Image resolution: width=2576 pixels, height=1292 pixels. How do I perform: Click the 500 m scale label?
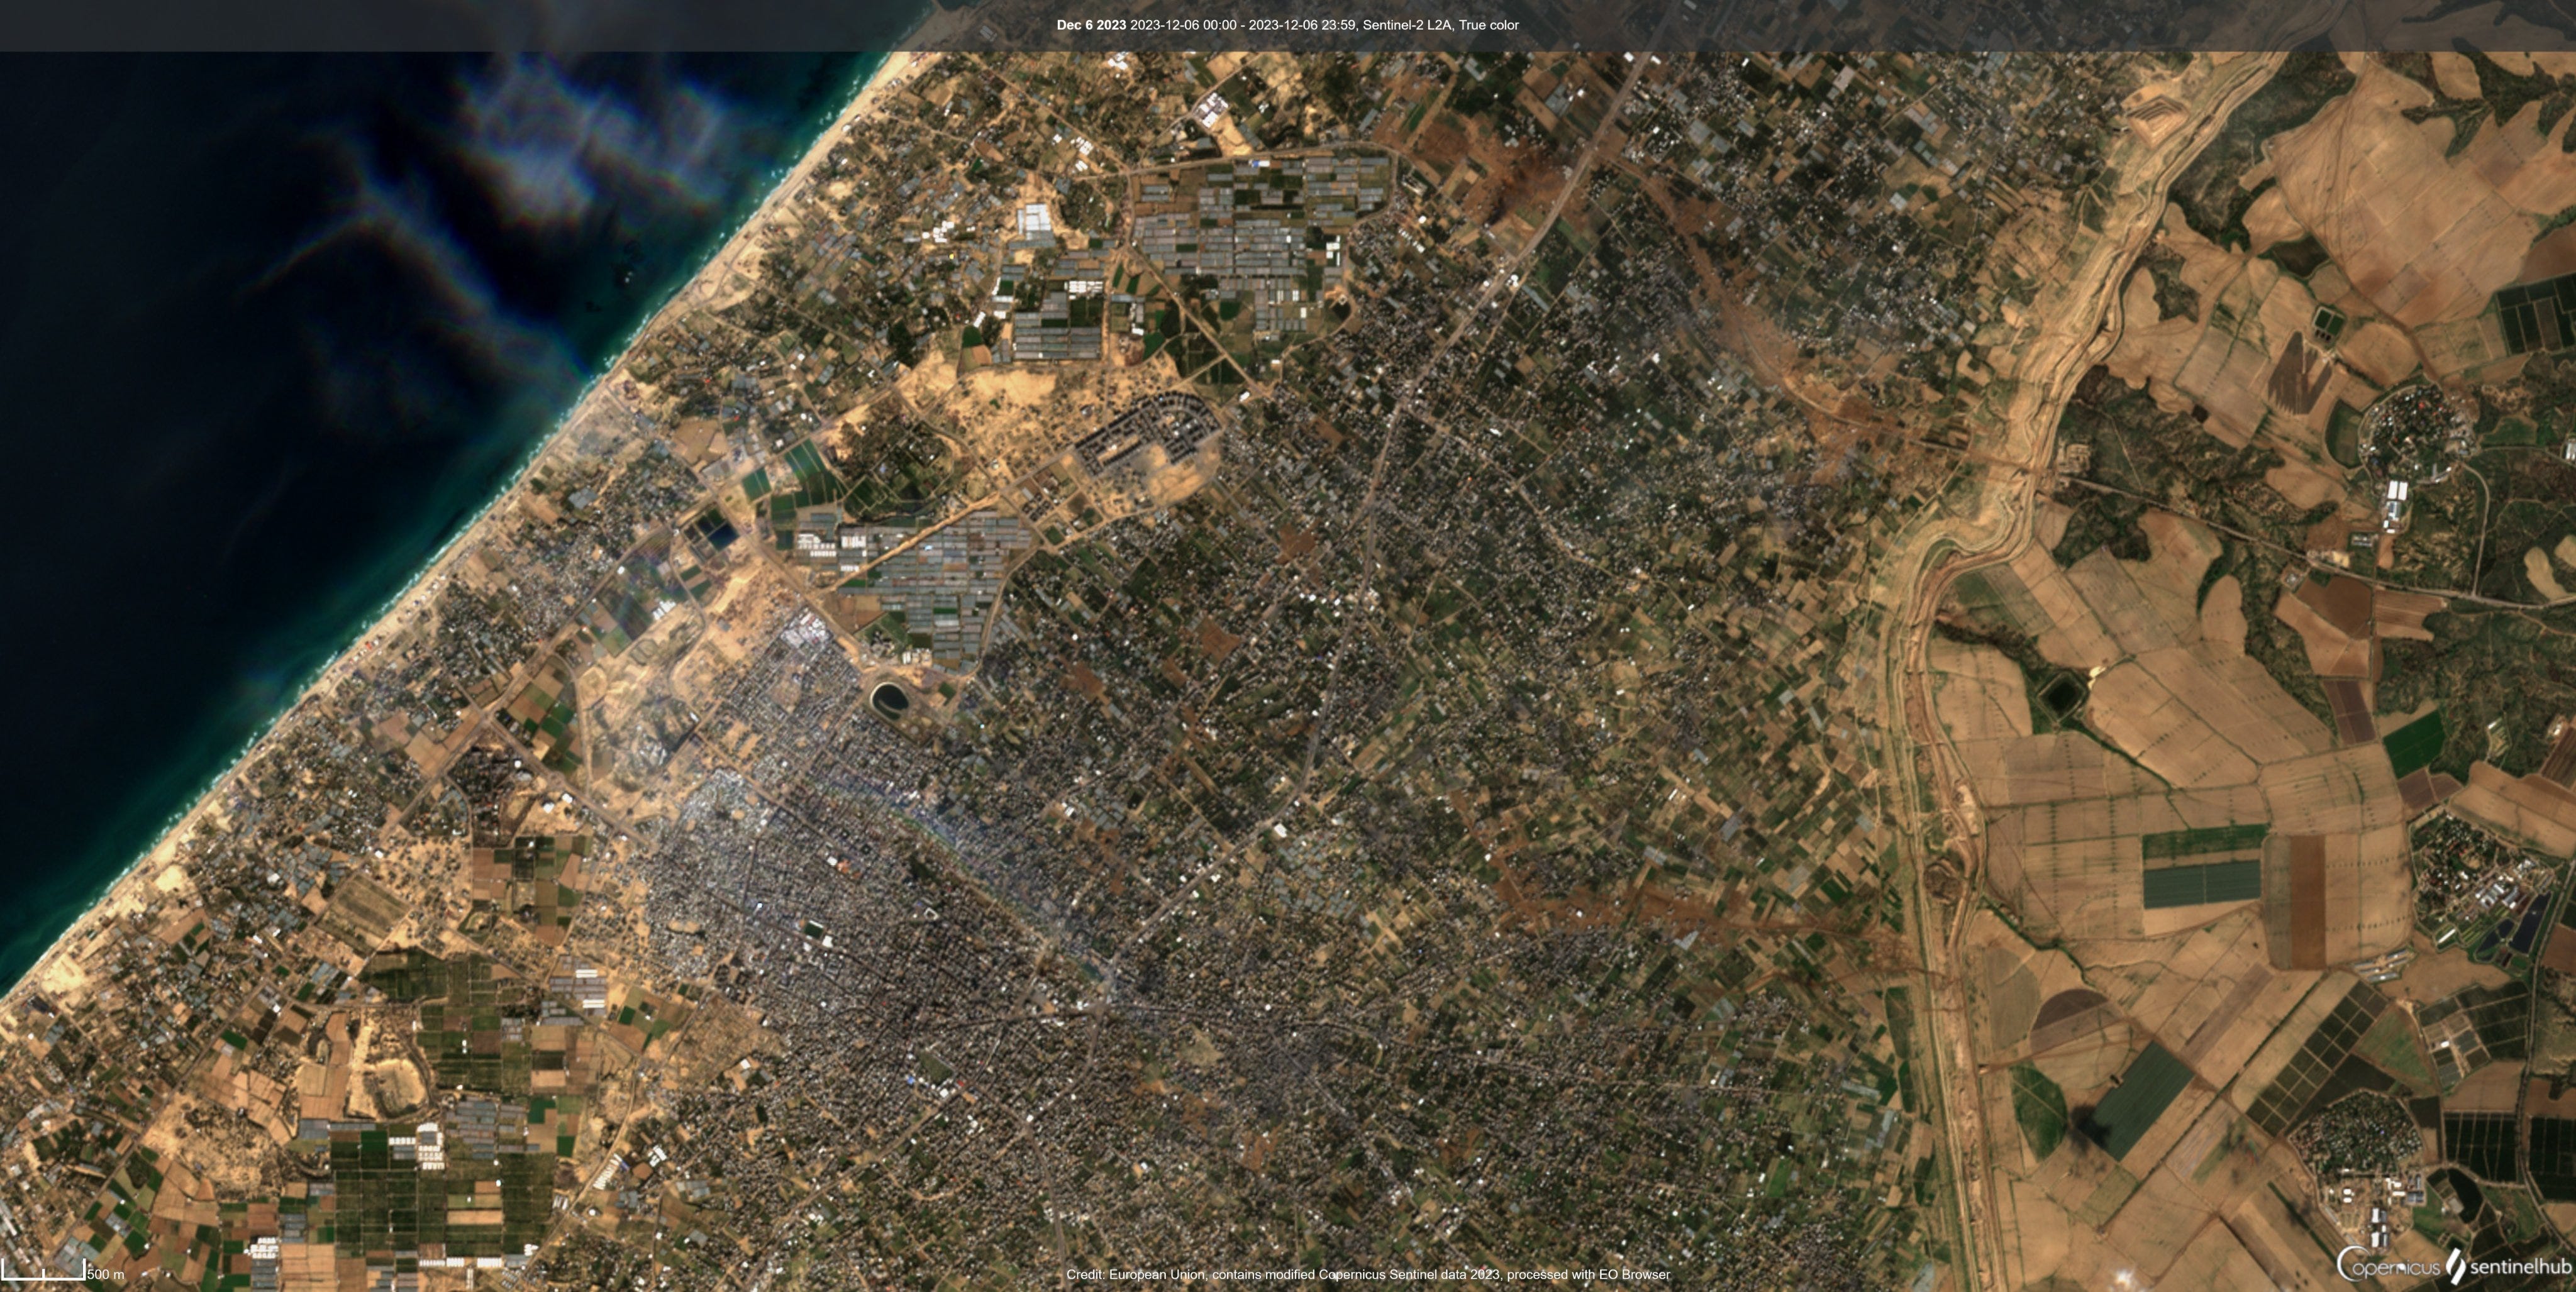(x=106, y=1274)
